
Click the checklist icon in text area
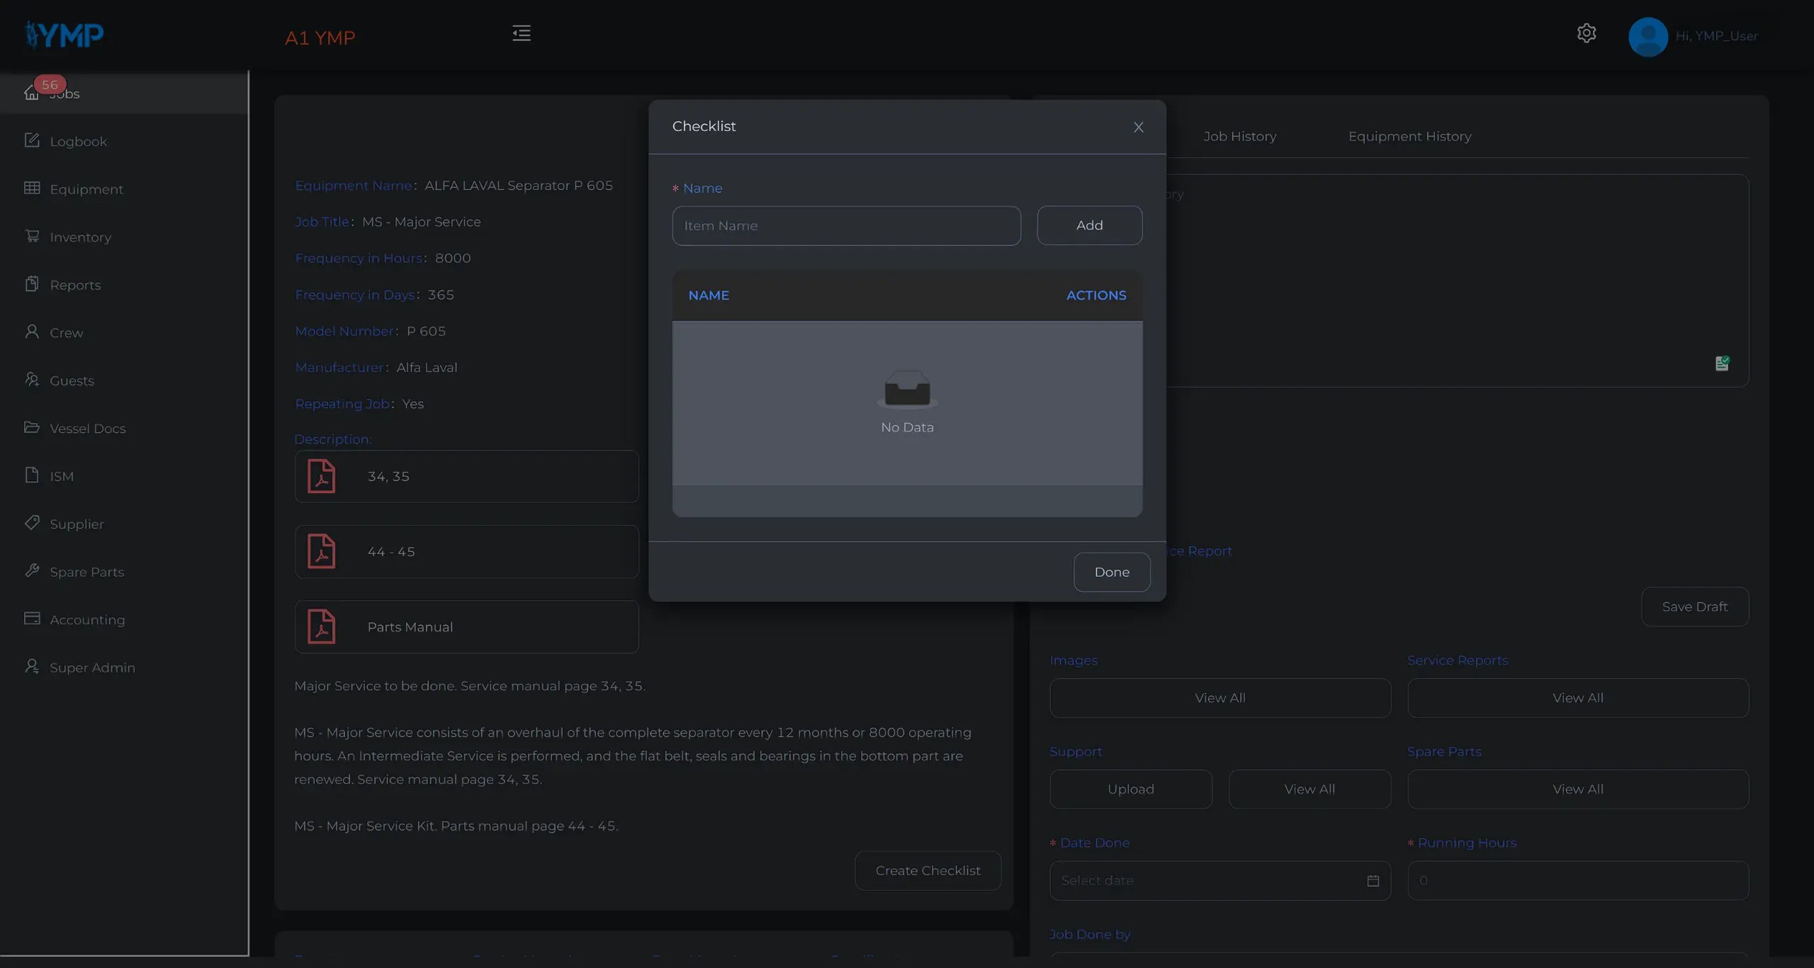pos(1722,364)
